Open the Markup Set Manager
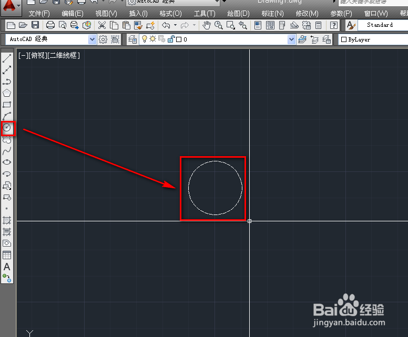 [307, 25]
